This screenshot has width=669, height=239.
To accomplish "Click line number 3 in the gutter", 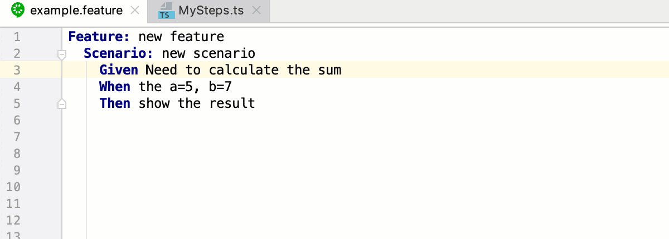I will (16, 71).
